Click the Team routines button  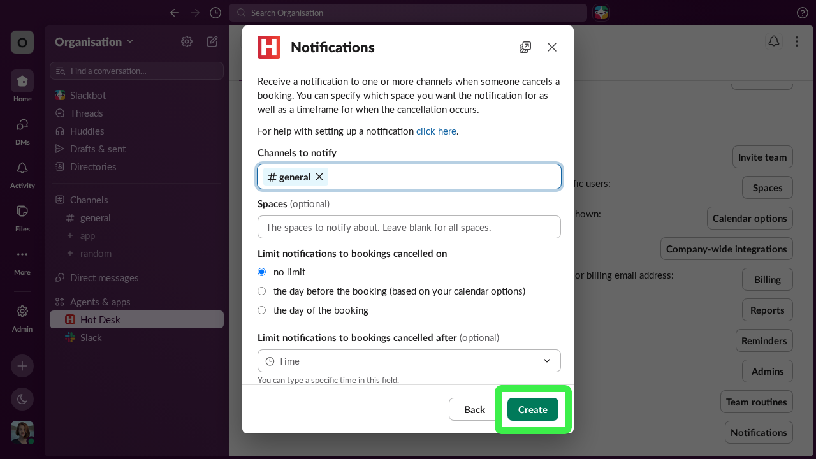[757, 402]
